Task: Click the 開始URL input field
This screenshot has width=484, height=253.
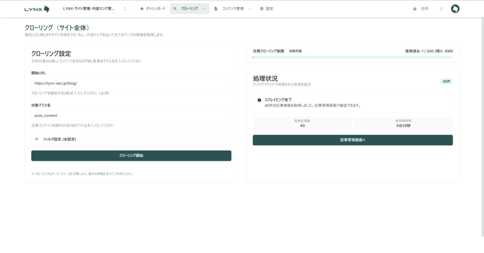Action: (x=131, y=83)
